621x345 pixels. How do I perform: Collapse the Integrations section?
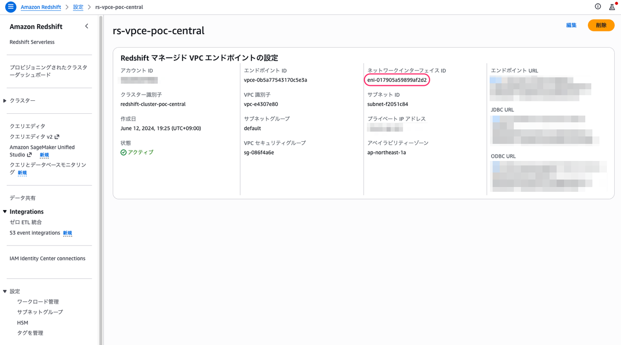[x=5, y=212]
